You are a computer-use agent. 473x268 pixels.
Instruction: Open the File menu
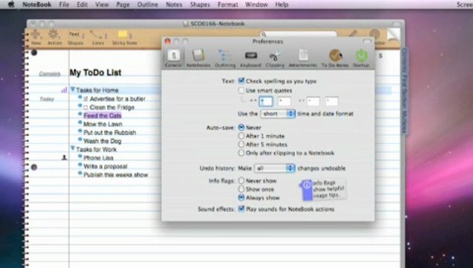[64, 4]
